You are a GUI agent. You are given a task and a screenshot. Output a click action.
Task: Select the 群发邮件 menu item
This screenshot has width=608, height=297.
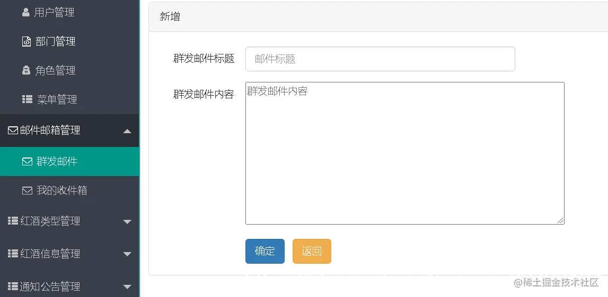(69, 161)
